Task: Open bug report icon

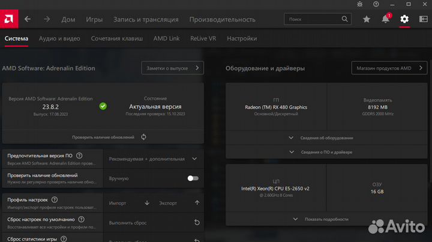Action: point(360,4)
